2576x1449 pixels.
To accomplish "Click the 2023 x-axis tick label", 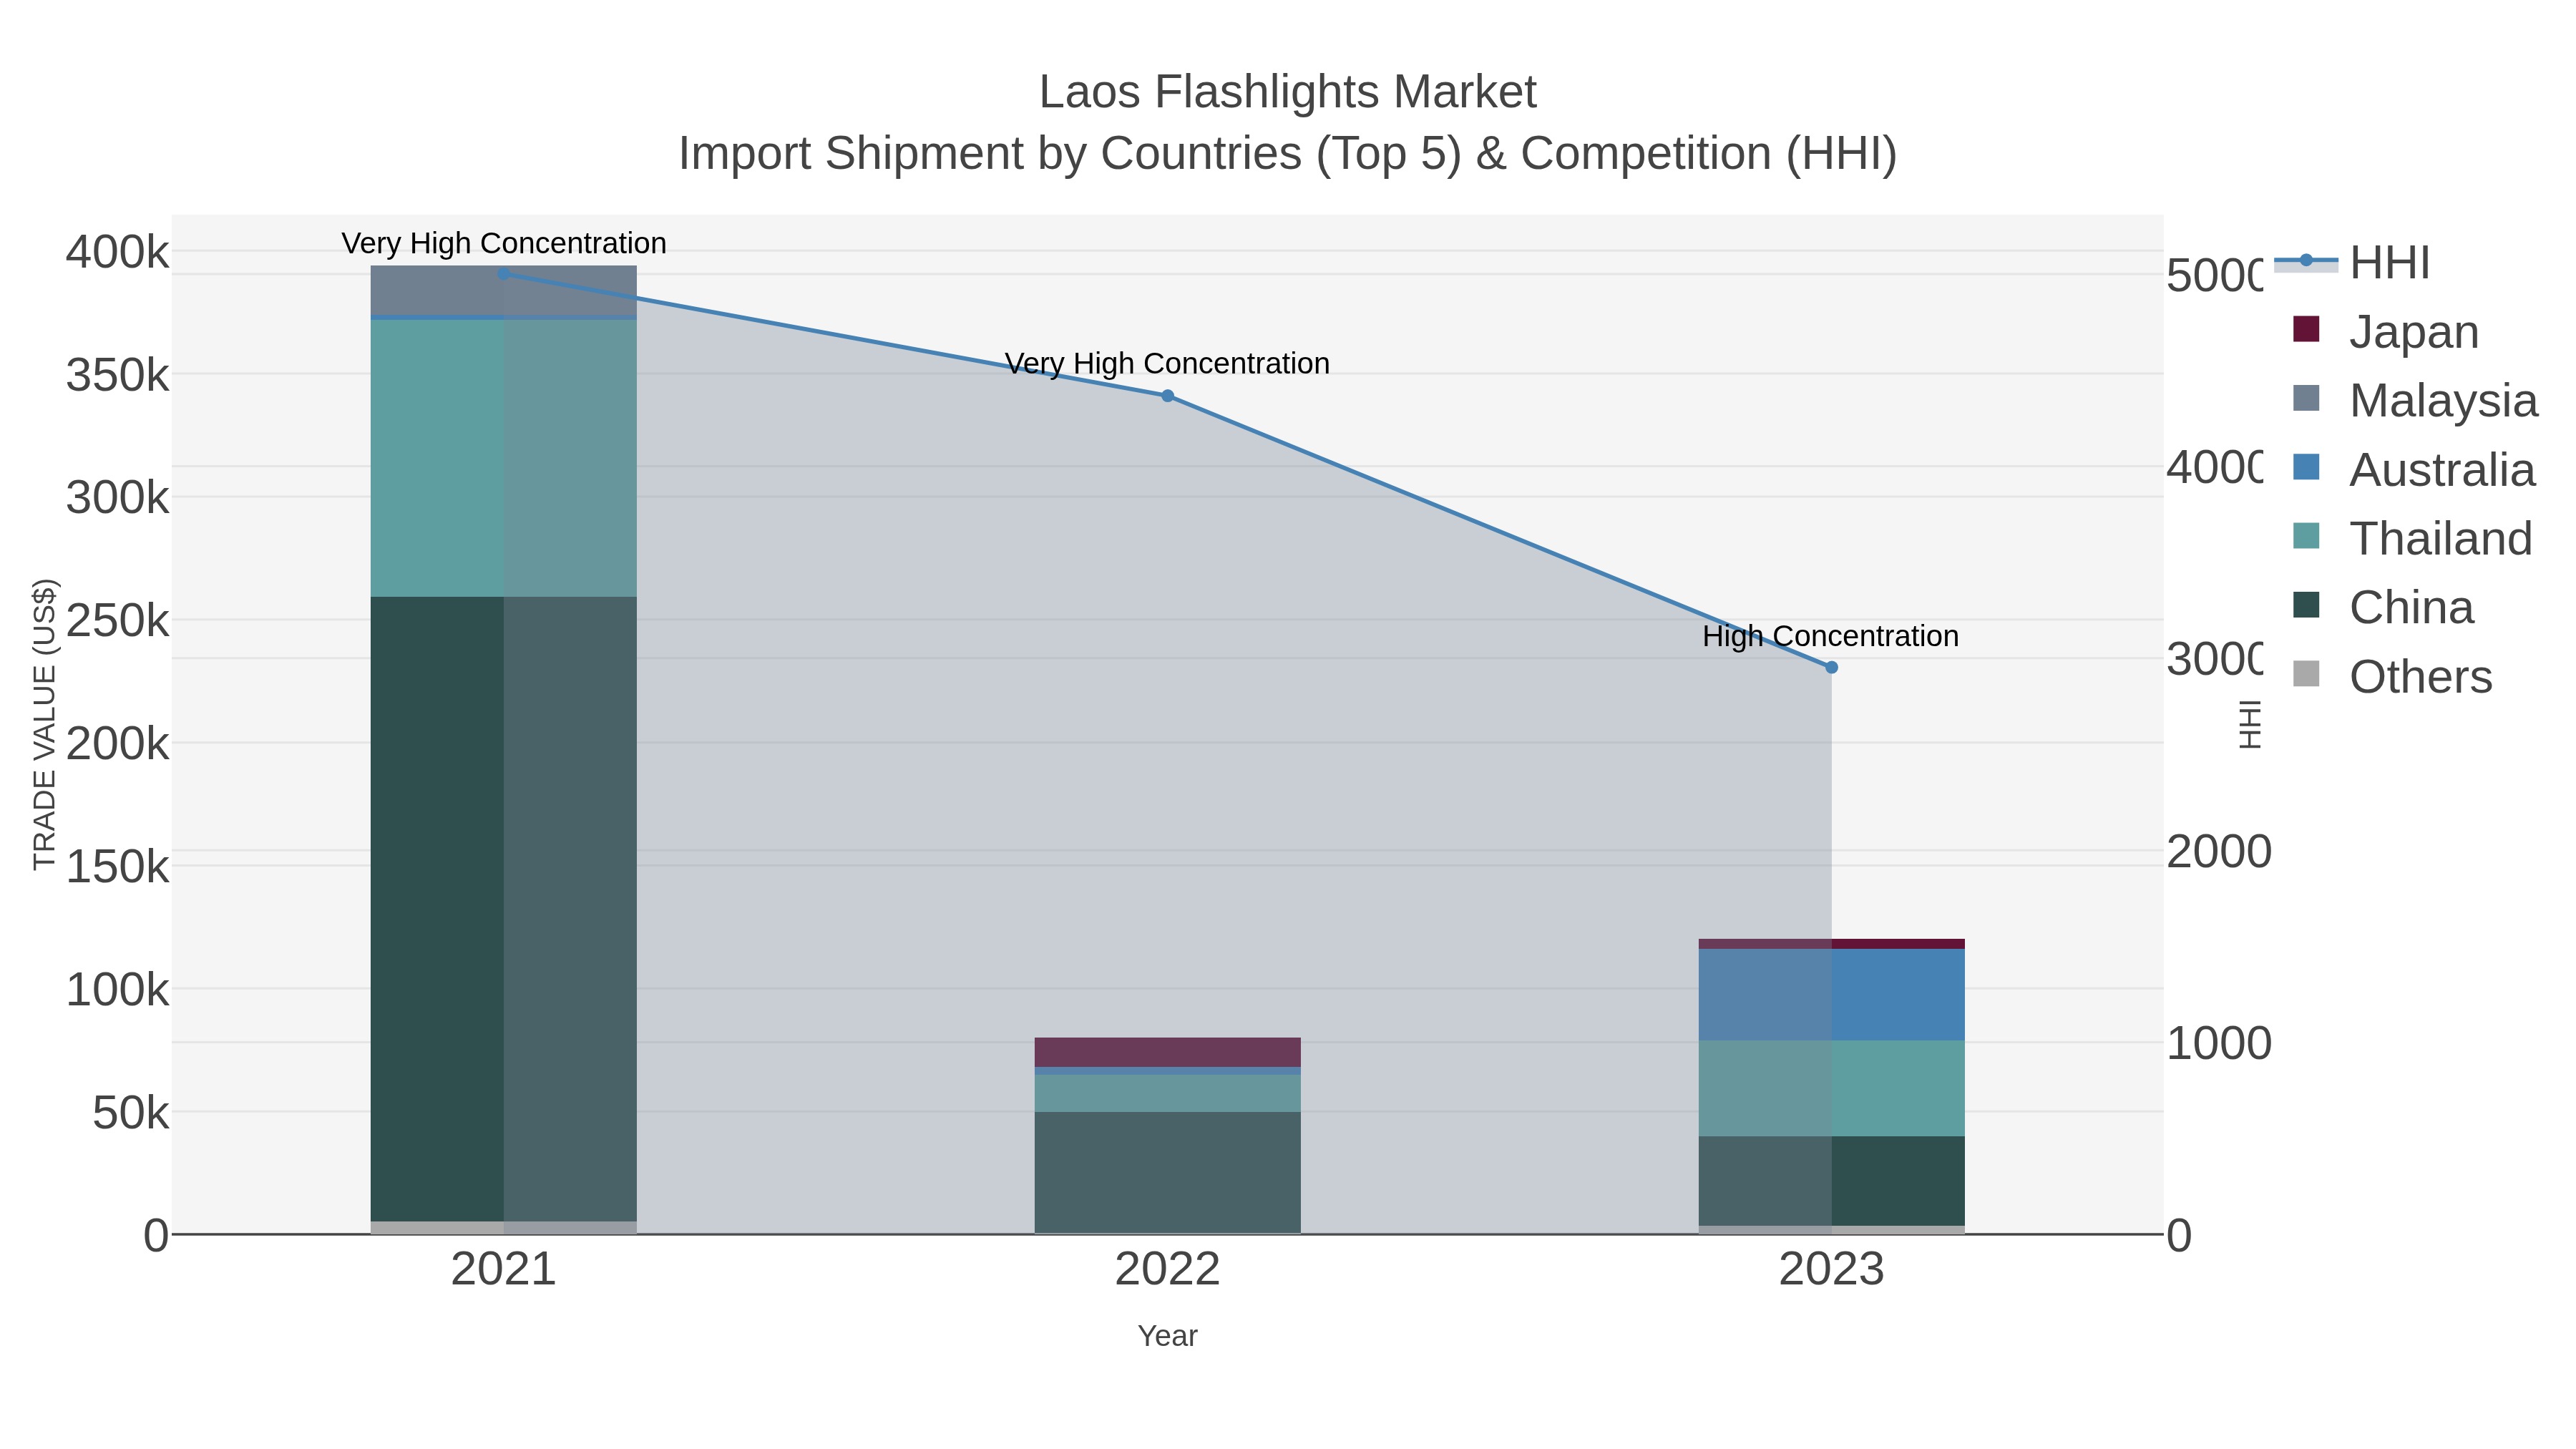I will click(1831, 1270).
